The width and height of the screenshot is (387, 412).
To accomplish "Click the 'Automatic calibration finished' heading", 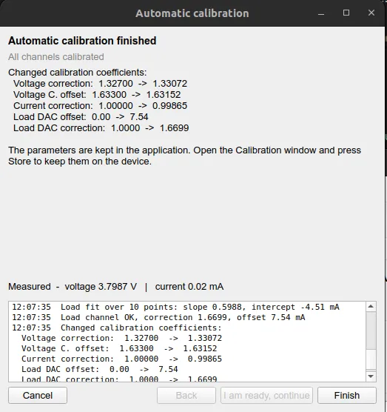I will pyautogui.click(x=82, y=41).
